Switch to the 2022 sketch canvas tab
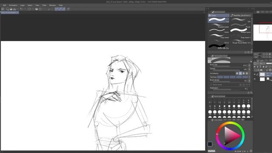The image size is (272, 153). tap(10, 12)
